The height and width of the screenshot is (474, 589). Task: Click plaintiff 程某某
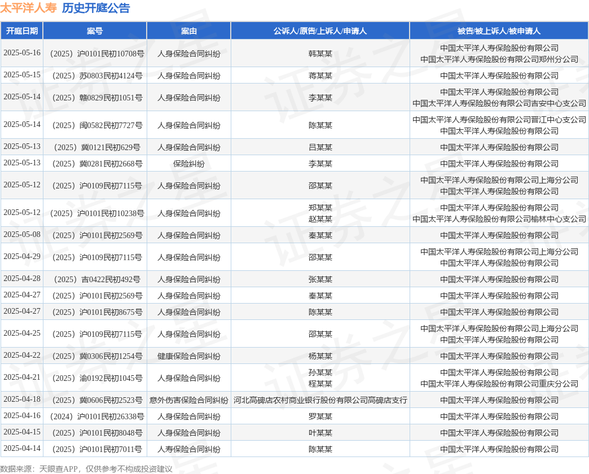click(320, 384)
